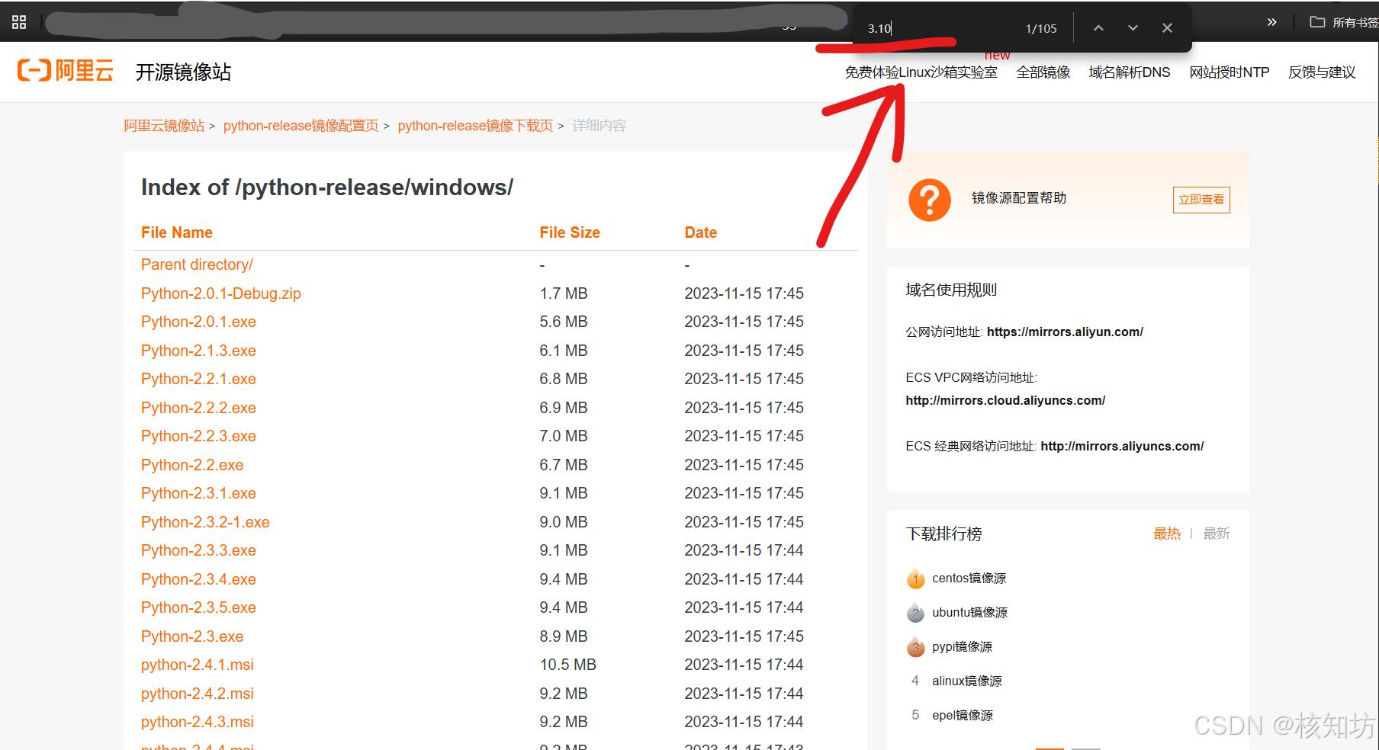Open the Parent directory/ link
This screenshot has width=1379, height=750.
click(197, 264)
